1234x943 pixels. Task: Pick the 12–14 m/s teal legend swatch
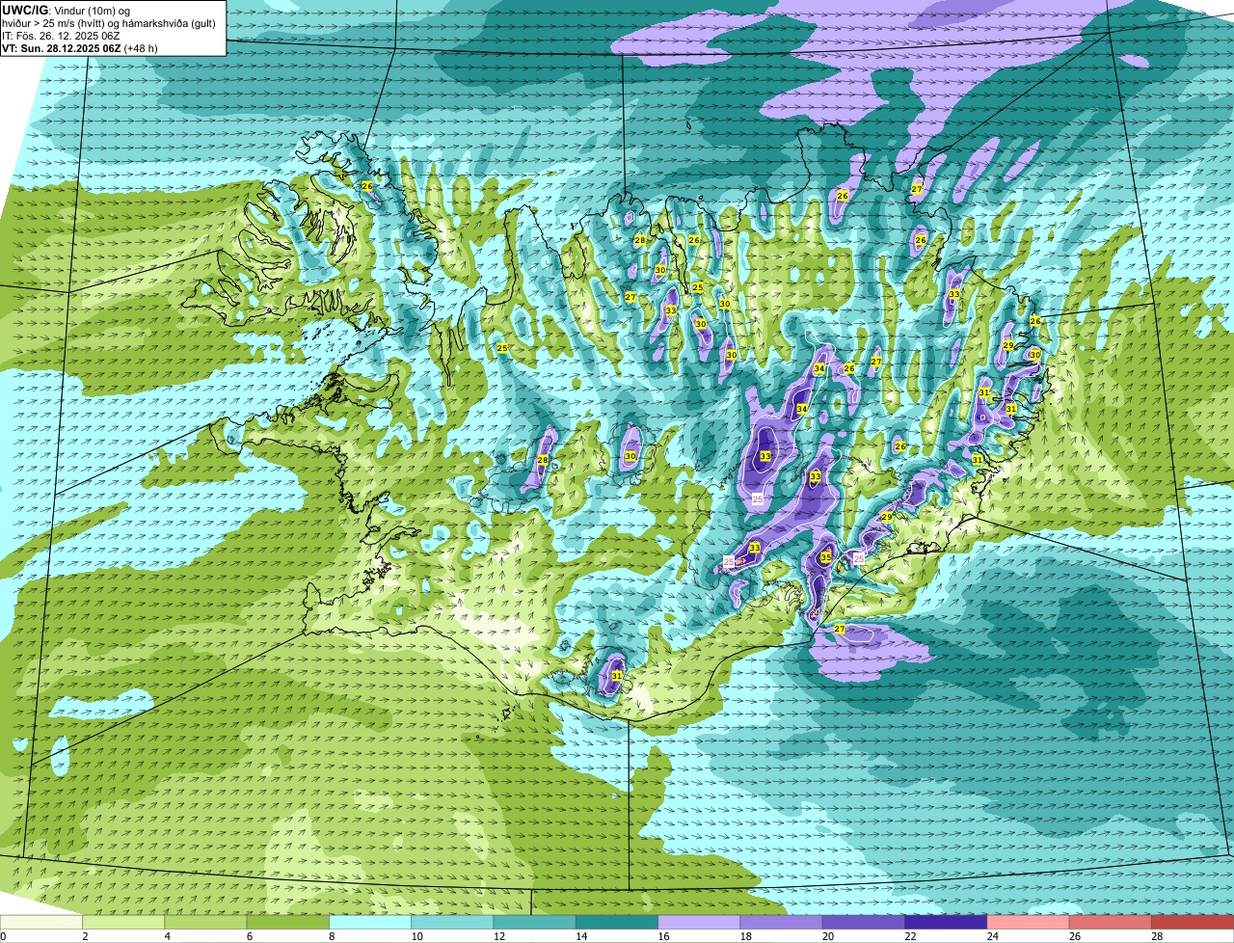click(x=535, y=923)
